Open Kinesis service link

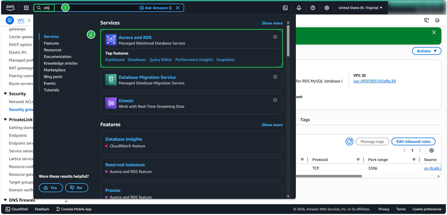[x=126, y=101]
